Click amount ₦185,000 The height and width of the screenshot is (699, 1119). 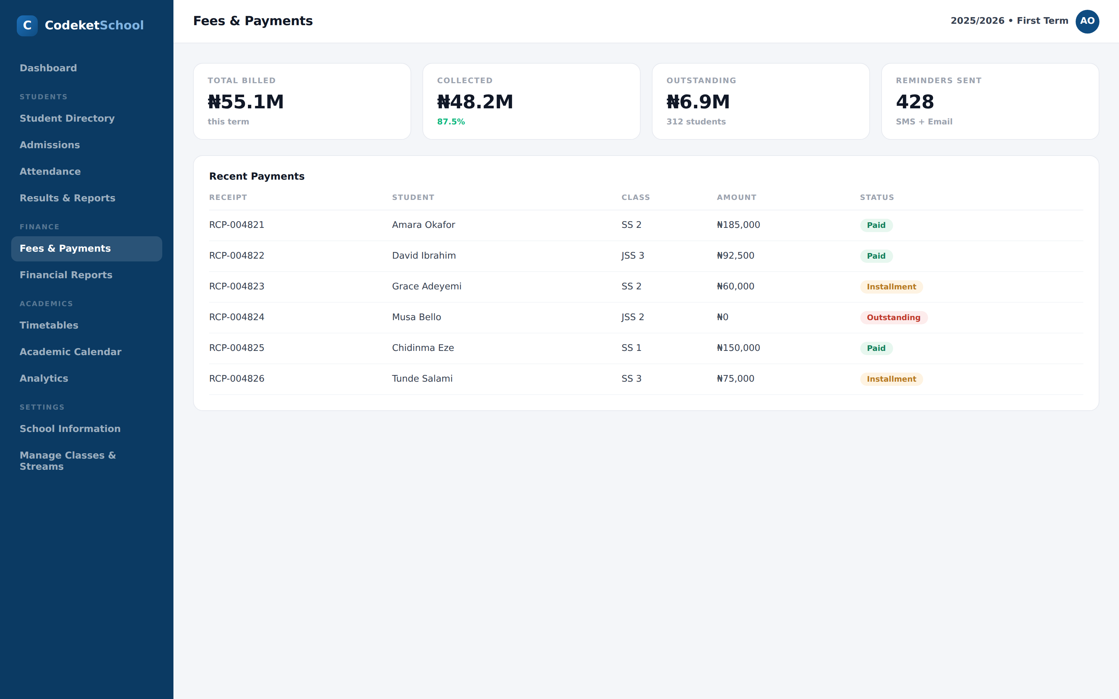[x=739, y=225]
